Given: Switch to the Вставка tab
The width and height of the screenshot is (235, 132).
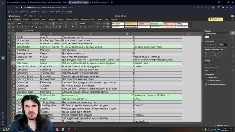Looking at the screenshot, I should pyautogui.click(x=26, y=19).
